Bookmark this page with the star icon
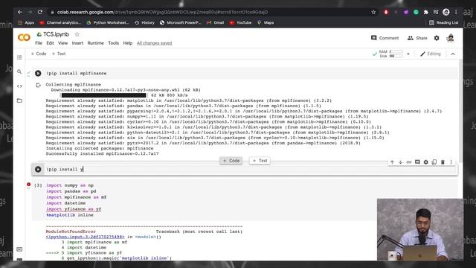Image resolution: width=476 pixels, height=268 pixels. 373,12
